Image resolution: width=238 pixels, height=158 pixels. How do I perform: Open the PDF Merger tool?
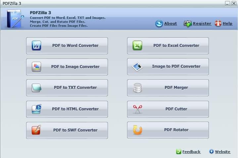[168, 88]
